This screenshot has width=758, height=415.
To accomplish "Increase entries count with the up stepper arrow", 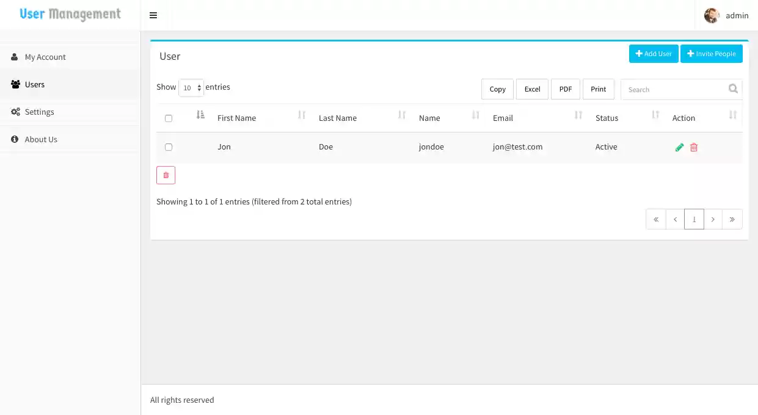I will [x=199, y=85].
